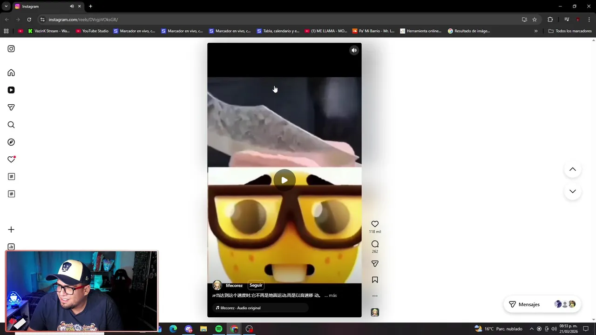Open Windows notification center
This screenshot has width=596, height=335.
coord(586,329)
